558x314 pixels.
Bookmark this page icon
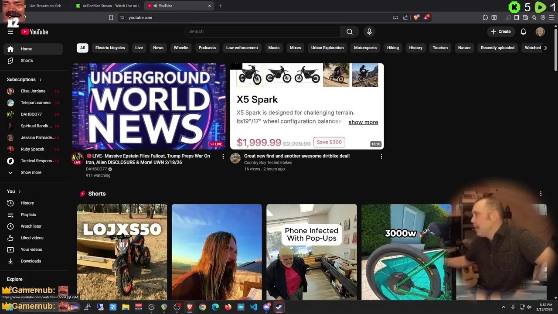(x=111, y=17)
